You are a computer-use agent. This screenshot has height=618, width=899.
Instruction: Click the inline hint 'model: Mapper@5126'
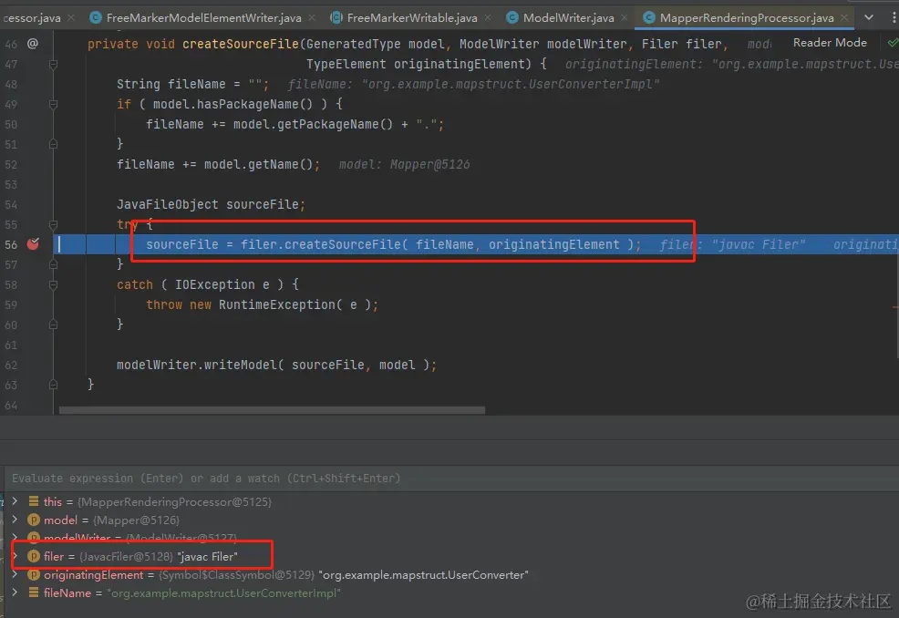pyautogui.click(x=404, y=165)
